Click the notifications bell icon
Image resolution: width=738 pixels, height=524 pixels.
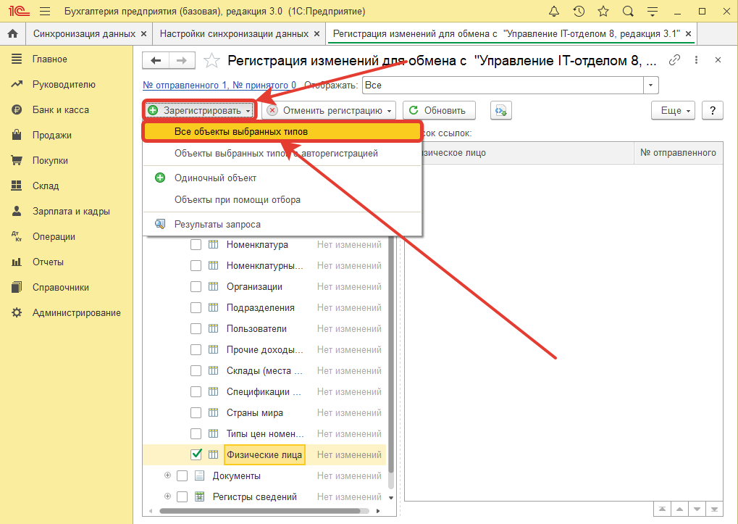click(x=555, y=12)
